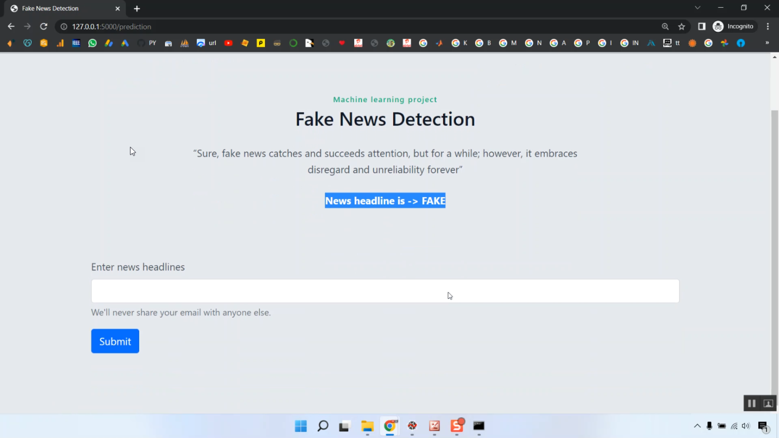Click the bookmark star icon in address bar

681,26
